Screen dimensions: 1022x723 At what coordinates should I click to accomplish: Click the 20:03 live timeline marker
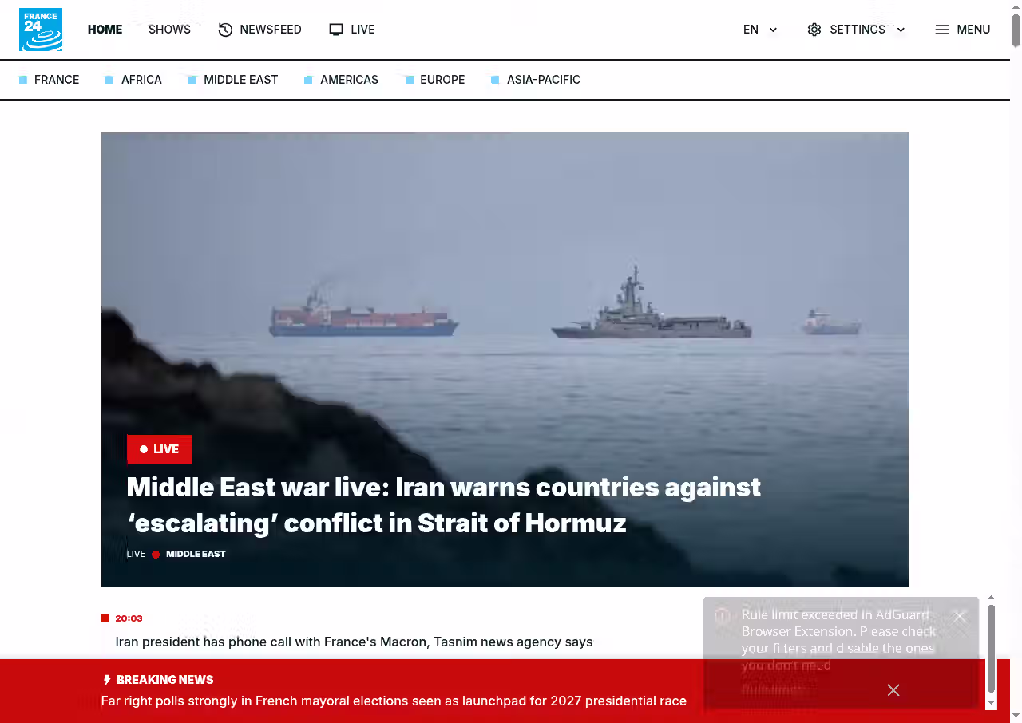[x=129, y=618]
